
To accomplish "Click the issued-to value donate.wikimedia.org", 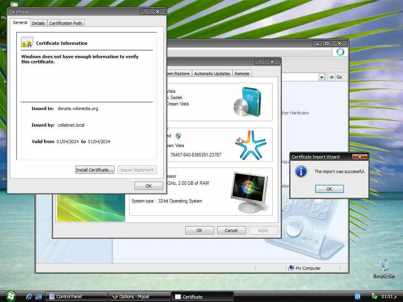I will pos(78,109).
